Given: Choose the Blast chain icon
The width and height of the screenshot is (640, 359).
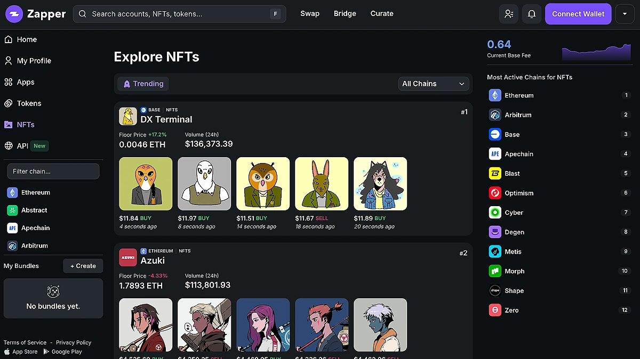Looking at the screenshot, I should click(495, 174).
